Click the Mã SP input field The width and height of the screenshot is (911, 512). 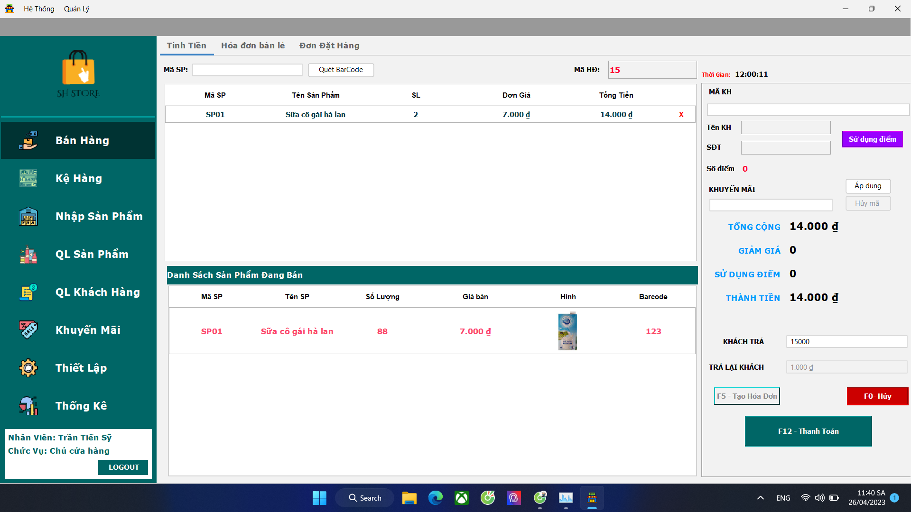pyautogui.click(x=247, y=70)
